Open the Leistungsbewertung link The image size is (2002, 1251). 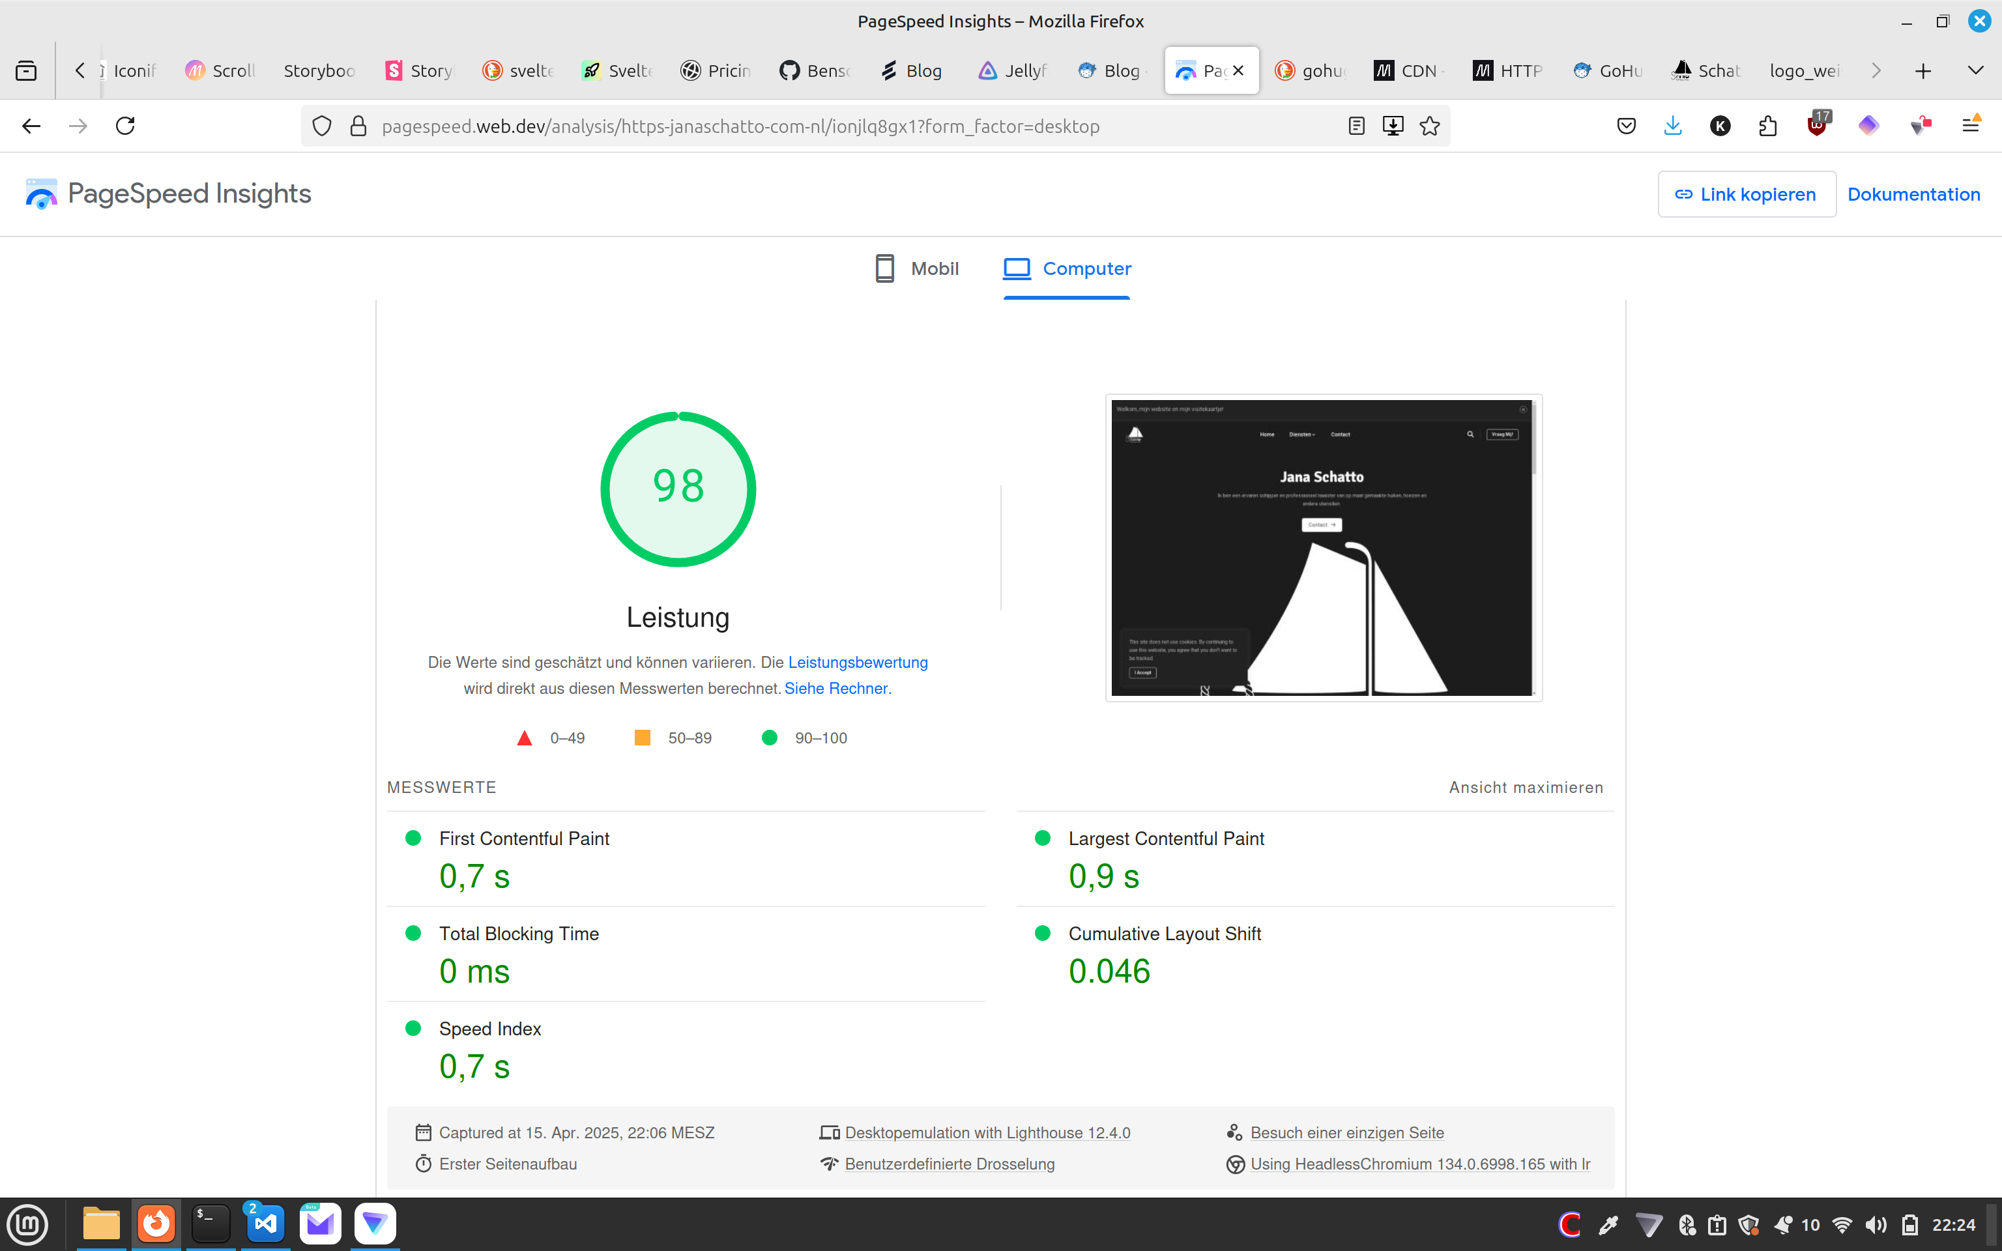[x=858, y=663]
